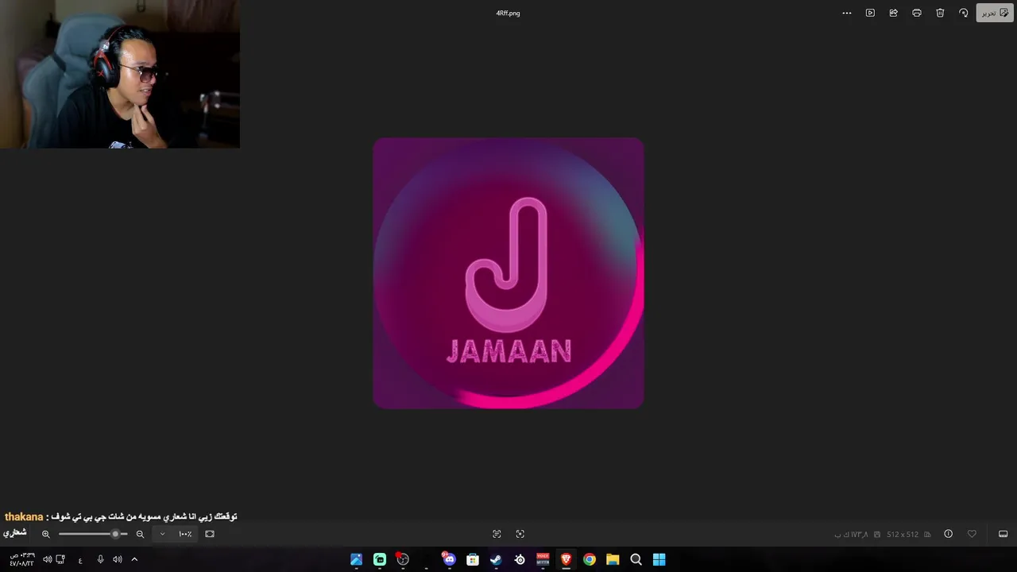Click the microphone tray icon
This screenshot has width=1017, height=572.
[100, 559]
